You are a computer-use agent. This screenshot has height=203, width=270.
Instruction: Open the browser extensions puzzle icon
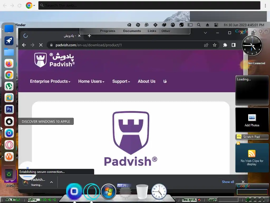tap(225, 45)
